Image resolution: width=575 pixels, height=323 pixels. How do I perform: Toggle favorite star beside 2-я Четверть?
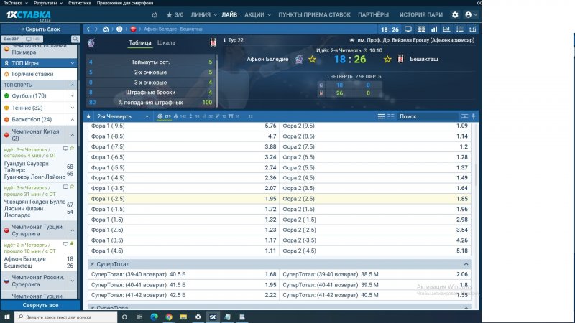coord(89,116)
